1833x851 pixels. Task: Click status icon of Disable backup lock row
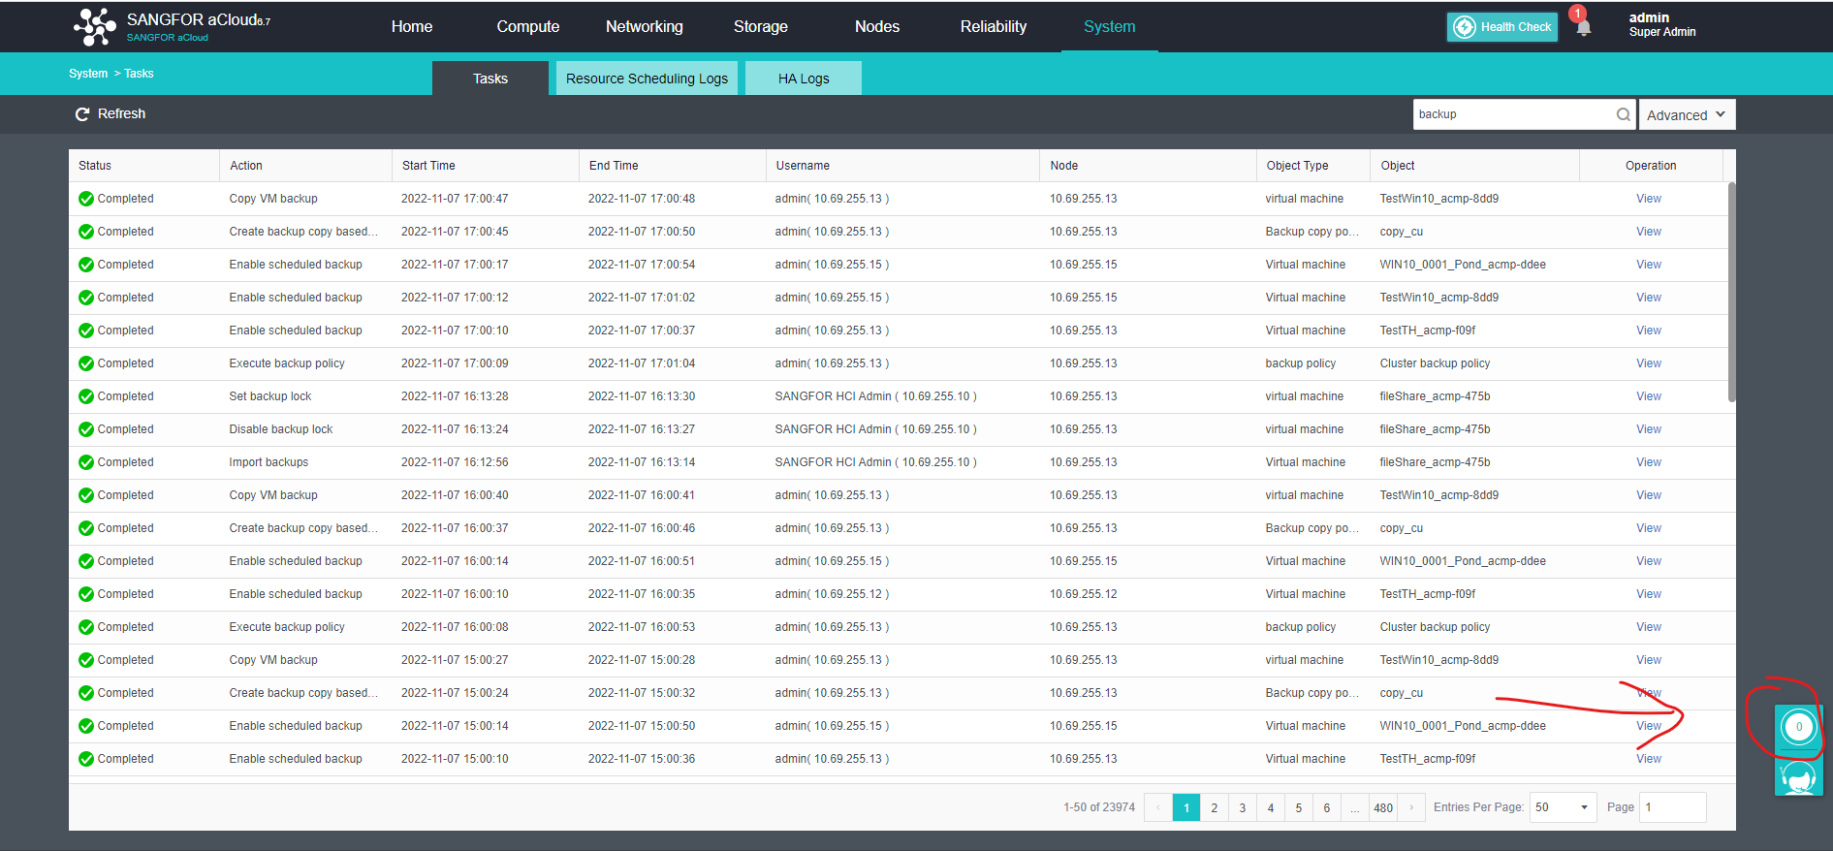pos(86,429)
